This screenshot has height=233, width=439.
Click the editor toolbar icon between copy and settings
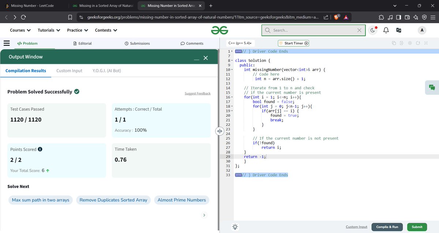click(402, 43)
